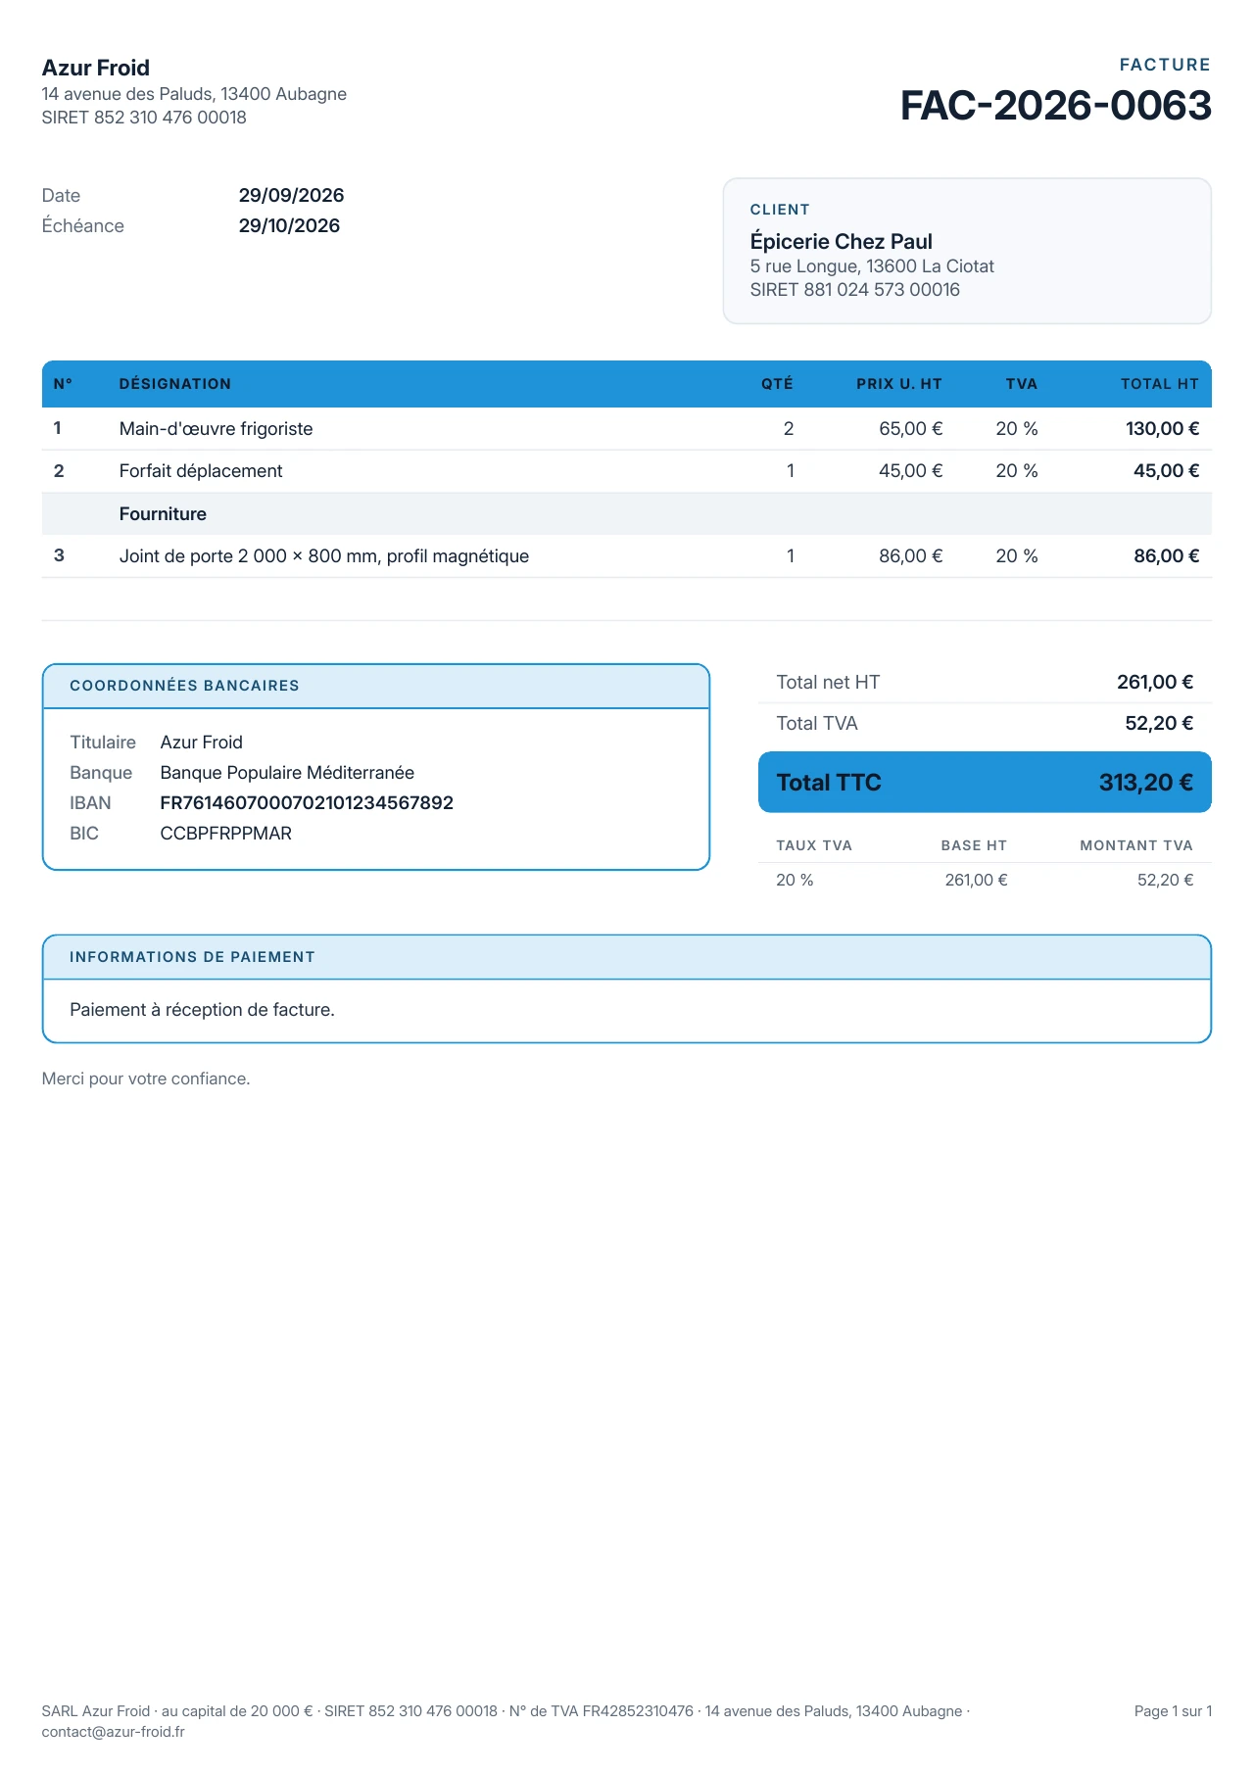
Task: Click the Total TTC label
Action: pyautogui.click(x=829, y=783)
